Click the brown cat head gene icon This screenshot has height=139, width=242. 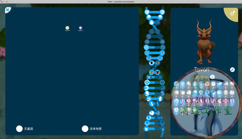coord(151,72)
